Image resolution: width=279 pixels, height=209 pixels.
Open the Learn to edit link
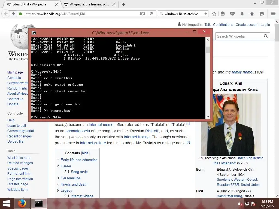pos(17,126)
